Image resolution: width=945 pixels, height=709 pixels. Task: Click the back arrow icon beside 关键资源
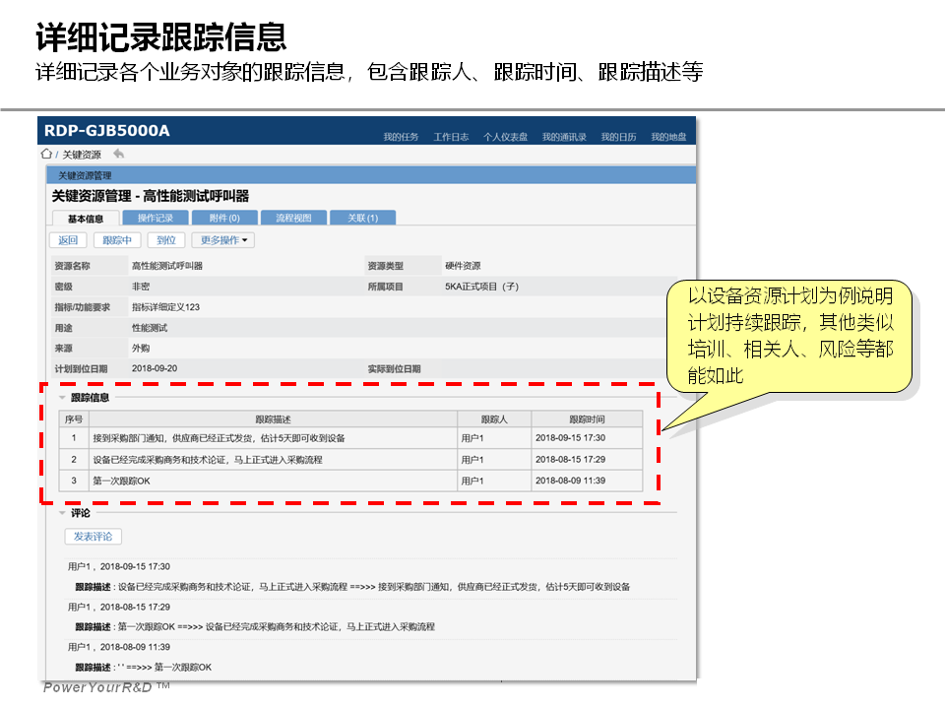pyautogui.click(x=119, y=155)
